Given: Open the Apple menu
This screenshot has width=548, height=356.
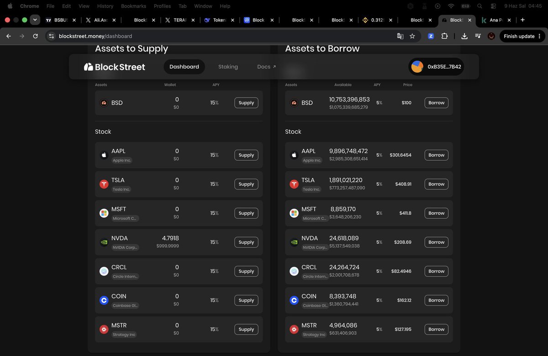Looking at the screenshot, I should (x=10, y=6).
